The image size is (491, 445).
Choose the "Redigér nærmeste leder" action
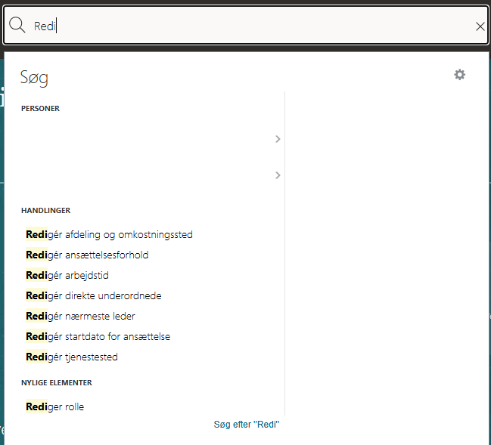coord(80,316)
